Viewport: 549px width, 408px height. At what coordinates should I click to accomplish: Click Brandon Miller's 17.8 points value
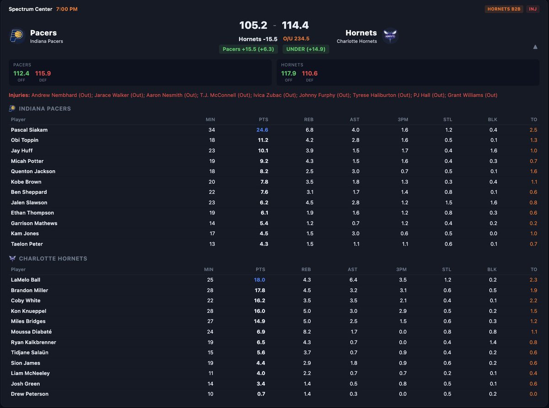coord(259,290)
